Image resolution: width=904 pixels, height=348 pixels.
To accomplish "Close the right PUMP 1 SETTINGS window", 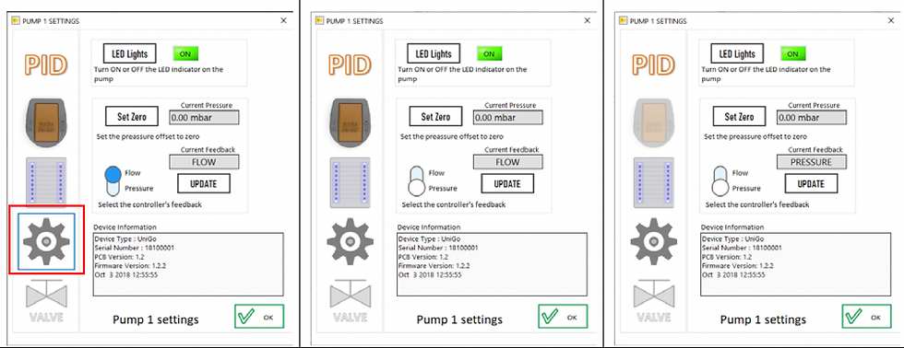I will (x=891, y=20).
